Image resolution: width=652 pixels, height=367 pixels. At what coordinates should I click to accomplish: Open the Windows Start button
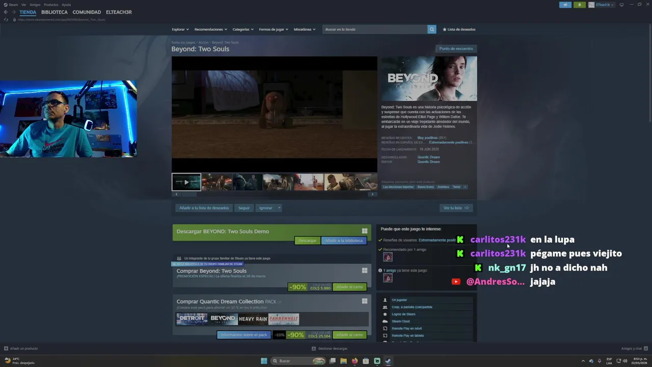click(264, 361)
